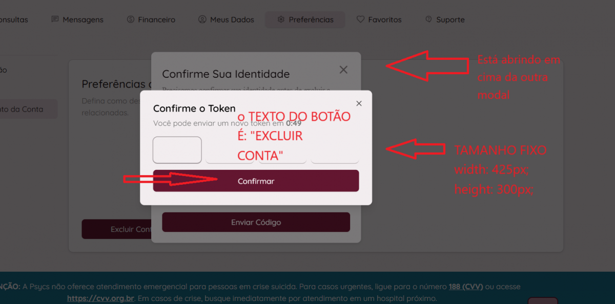Switch to the Consultas tab
This screenshot has width=615, height=304.
pos(14,19)
